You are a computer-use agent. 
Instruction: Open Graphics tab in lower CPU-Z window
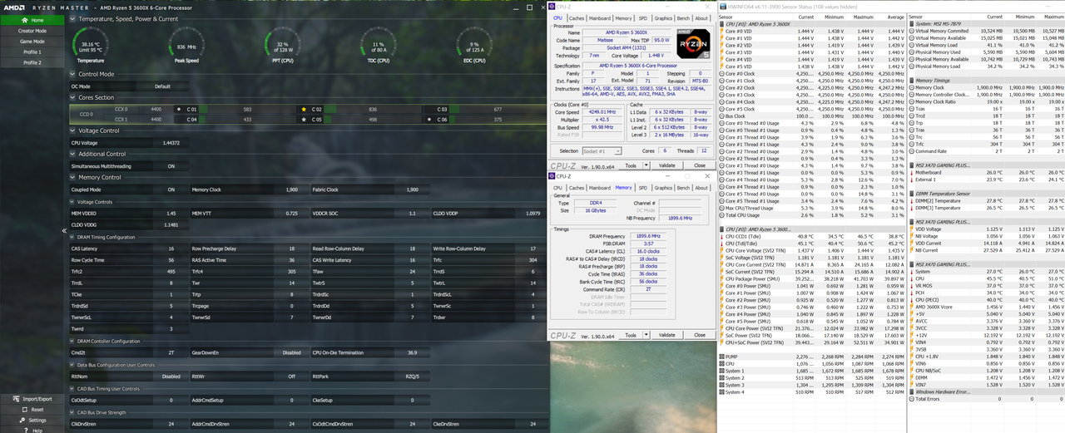pos(663,188)
